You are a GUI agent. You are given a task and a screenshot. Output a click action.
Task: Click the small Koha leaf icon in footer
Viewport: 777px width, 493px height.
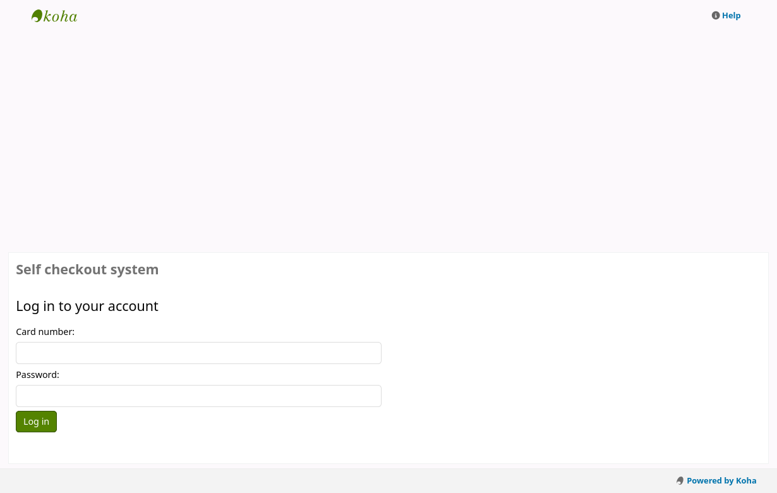click(x=680, y=481)
